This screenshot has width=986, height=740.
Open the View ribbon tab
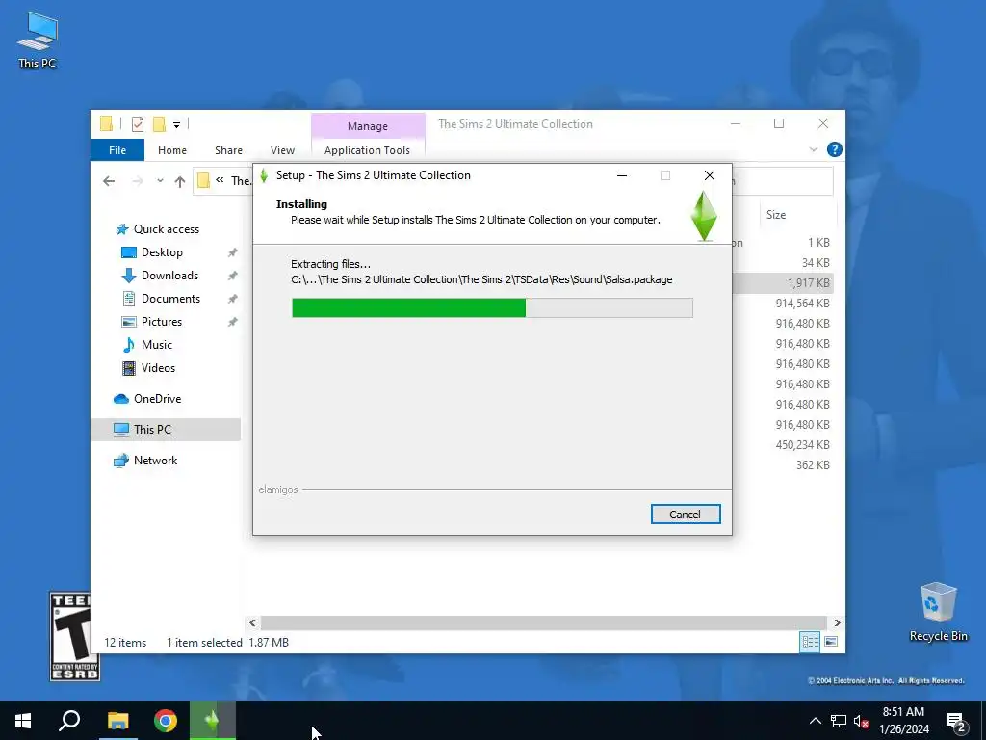(x=282, y=150)
